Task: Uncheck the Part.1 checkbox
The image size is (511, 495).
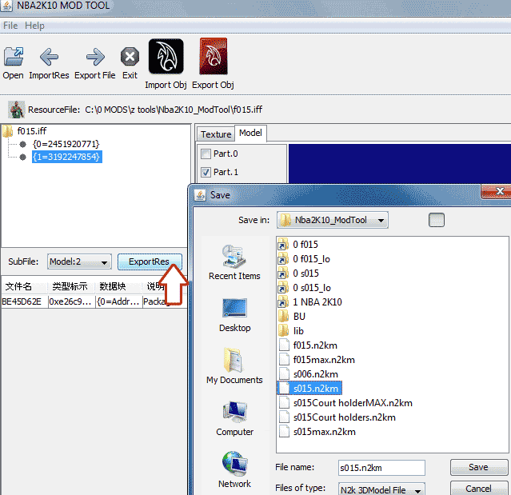Action: tap(206, 172)
